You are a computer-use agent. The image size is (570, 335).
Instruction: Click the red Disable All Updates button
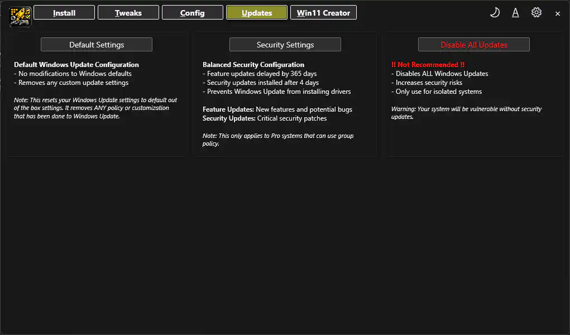[473, 45]
